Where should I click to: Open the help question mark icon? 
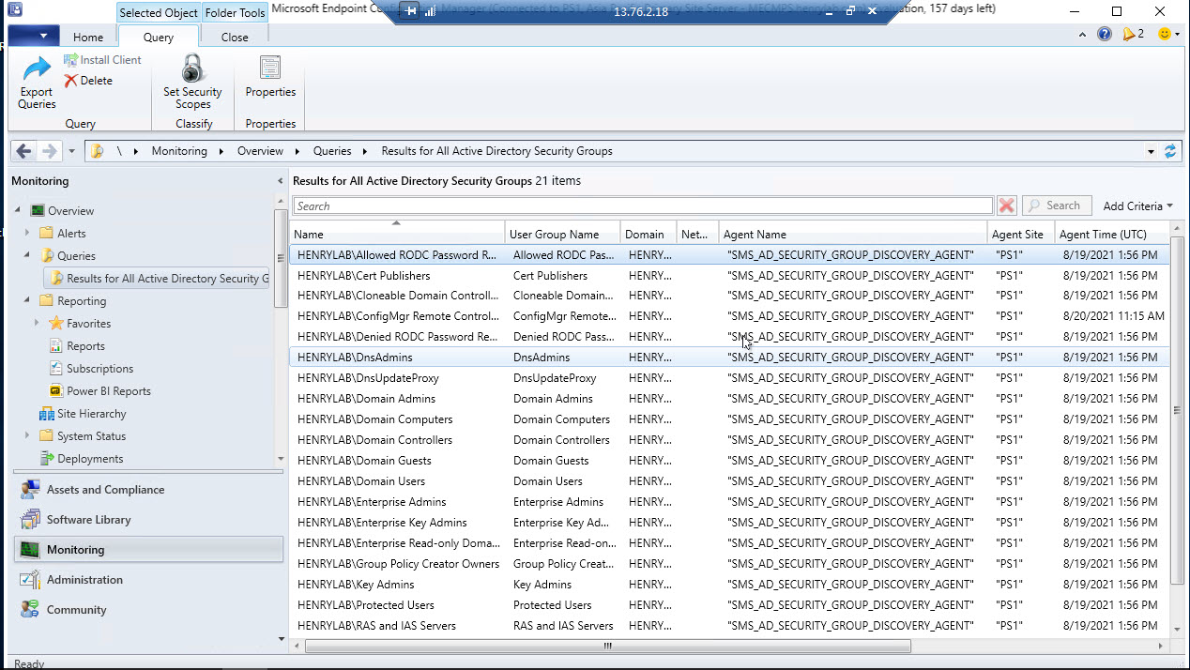1105,35
